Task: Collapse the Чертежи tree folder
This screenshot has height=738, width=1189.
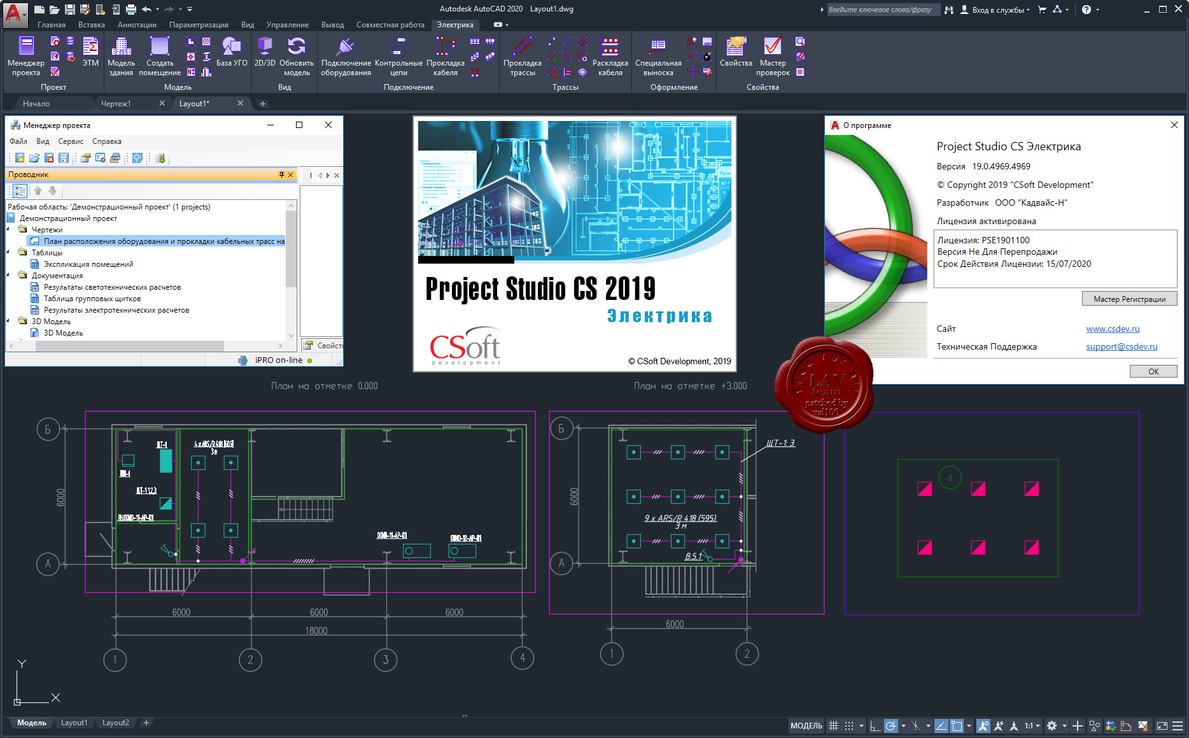Action: tap(8, 229)
